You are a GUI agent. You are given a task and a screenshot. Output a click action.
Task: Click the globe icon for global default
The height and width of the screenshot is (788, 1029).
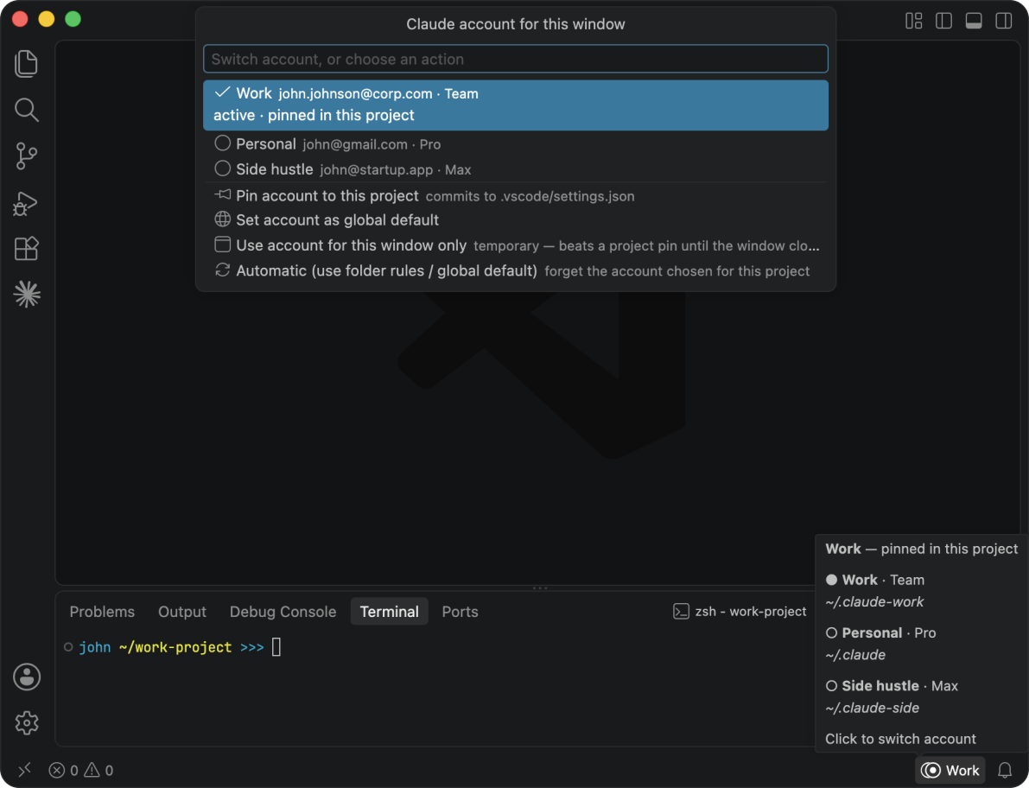222,219
